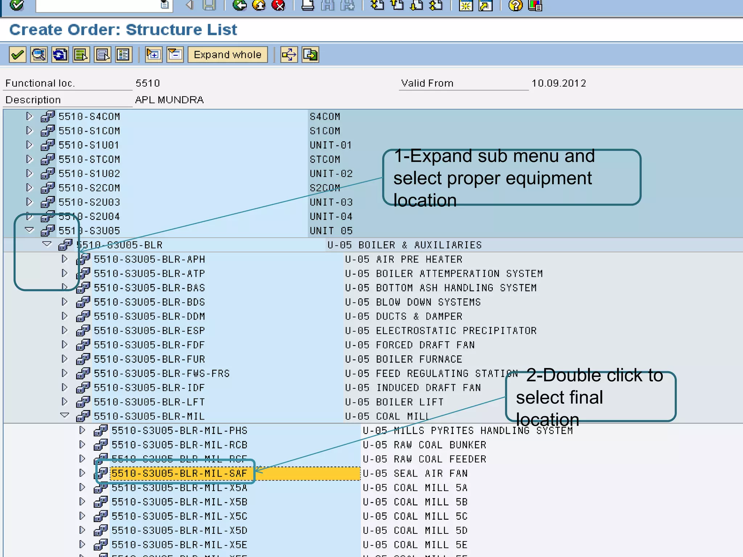Click the Choose checkmark button in the application toolbar
The image size is (743, 557).
click(17, 55)
